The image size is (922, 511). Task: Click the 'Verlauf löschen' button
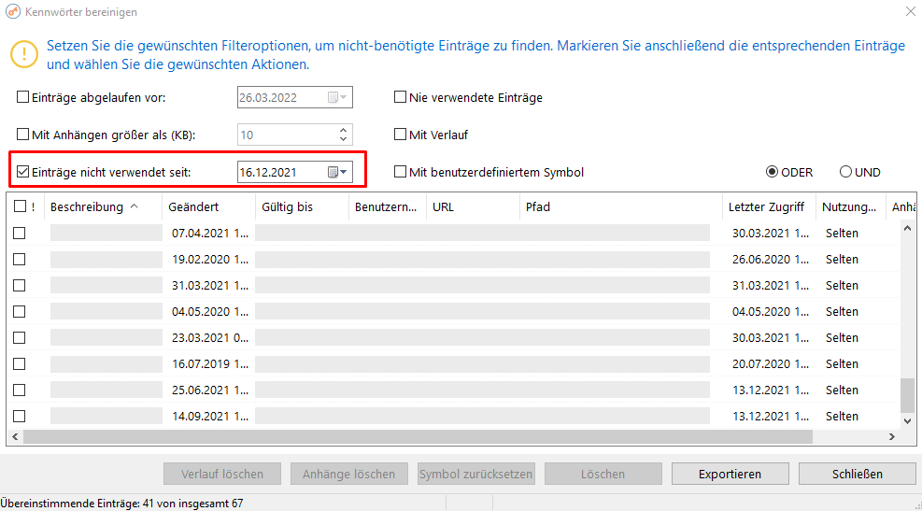(x=222, y=474)
